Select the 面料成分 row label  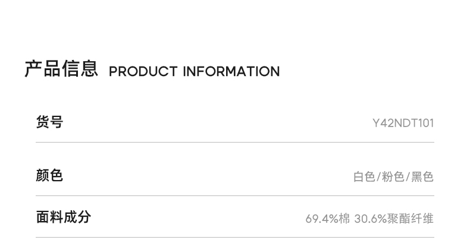(x=63, y=217)
